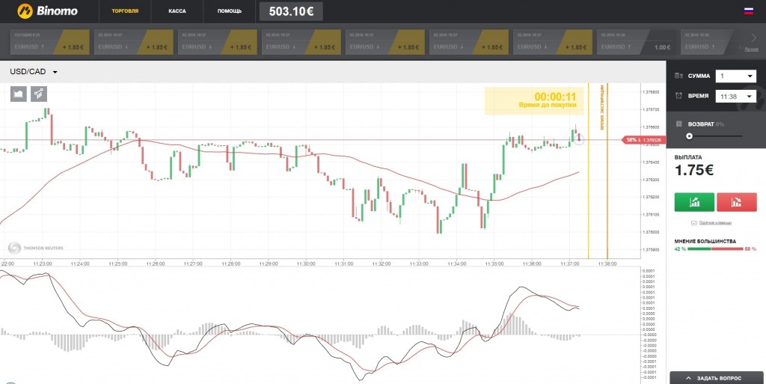Click the 503.10 € account balance
Viewport: 766px width, 384px height.
point(291,11)
